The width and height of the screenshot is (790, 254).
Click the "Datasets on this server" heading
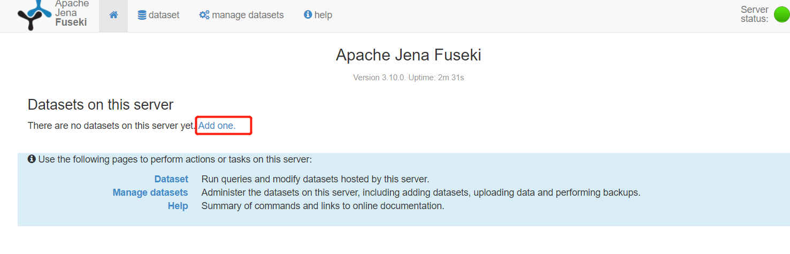click(101, 104)
